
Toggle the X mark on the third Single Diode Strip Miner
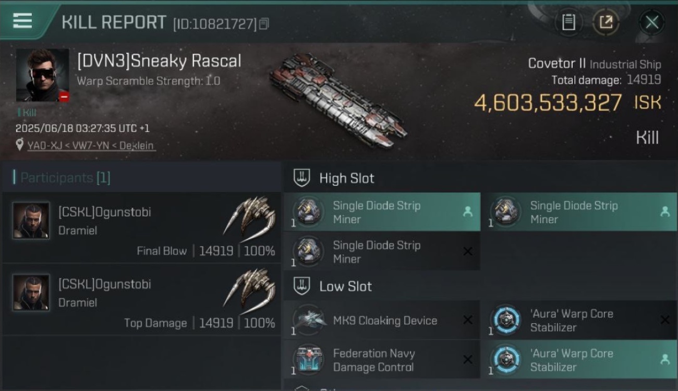pos(468,251)
